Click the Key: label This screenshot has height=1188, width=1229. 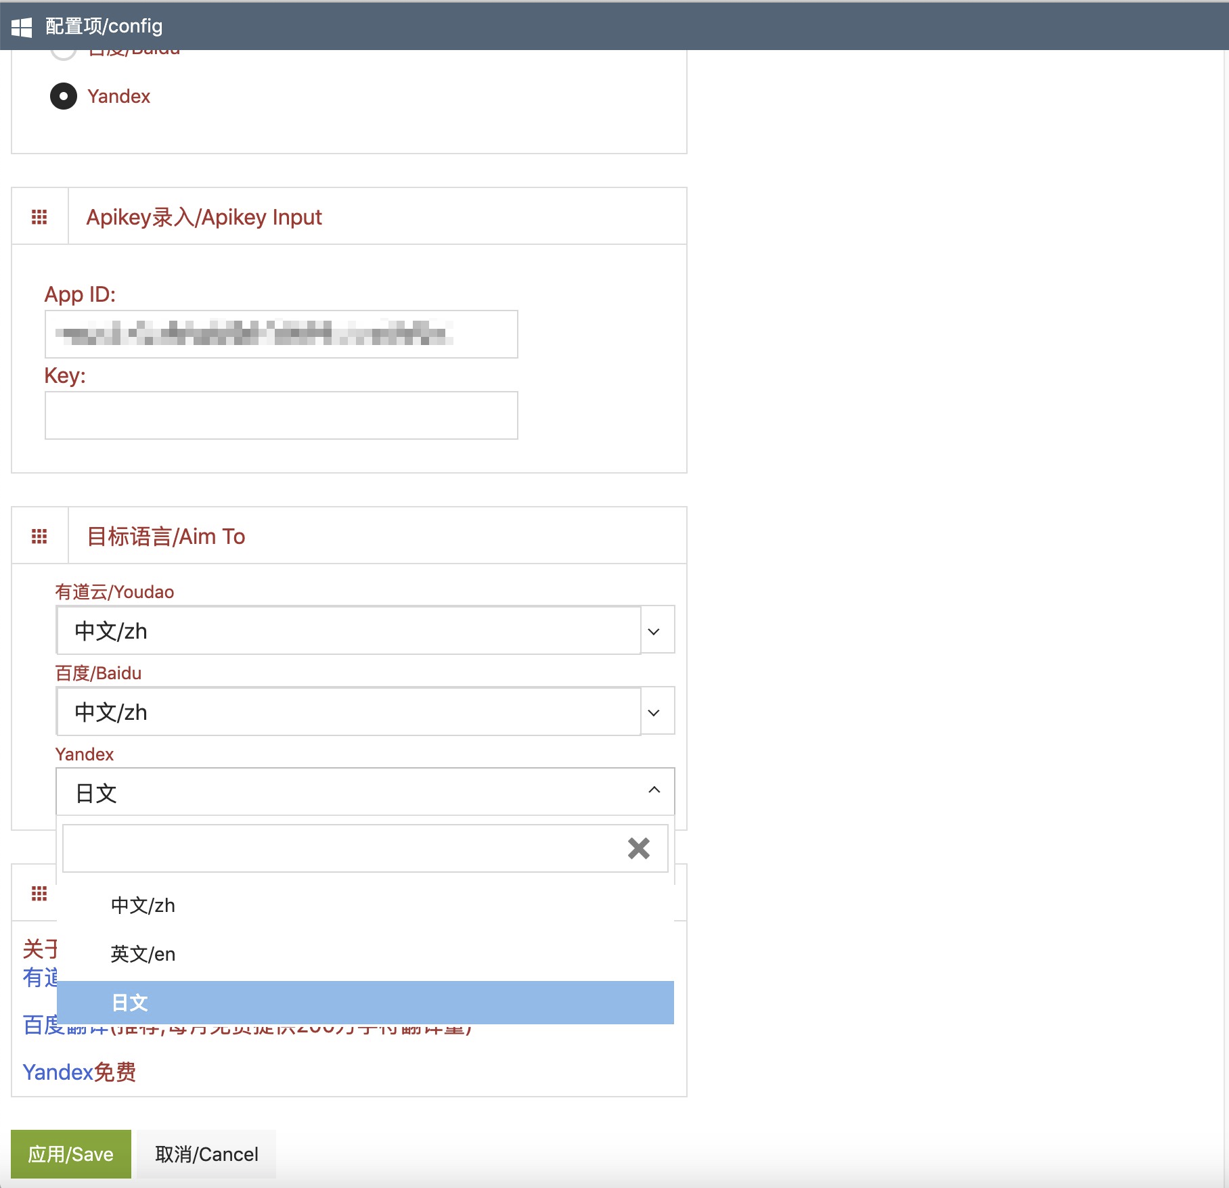[65, 375]
